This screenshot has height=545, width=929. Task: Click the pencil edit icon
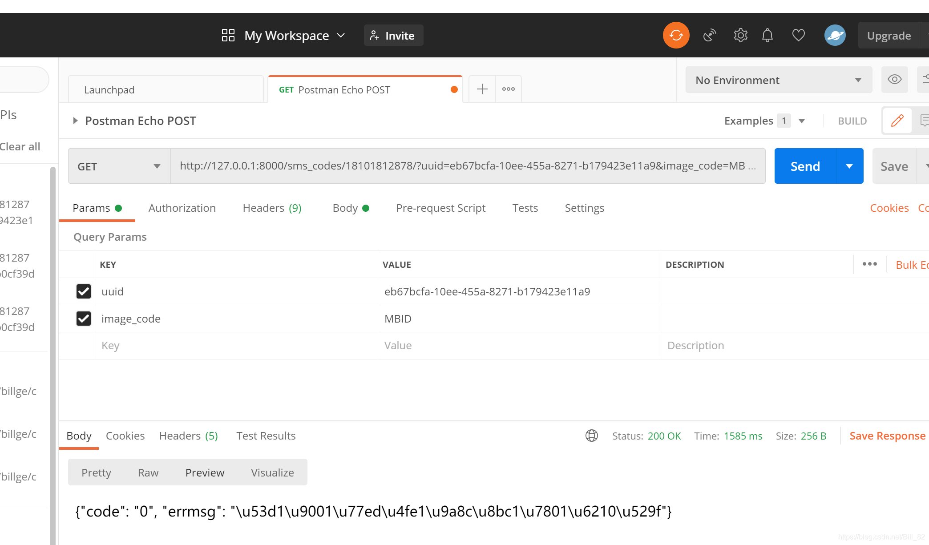[x=897, y=121]
